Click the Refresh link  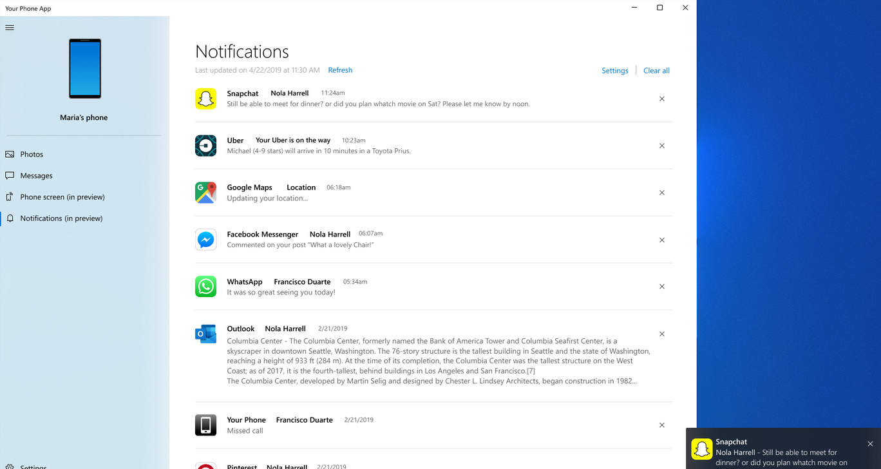[340, 70]
